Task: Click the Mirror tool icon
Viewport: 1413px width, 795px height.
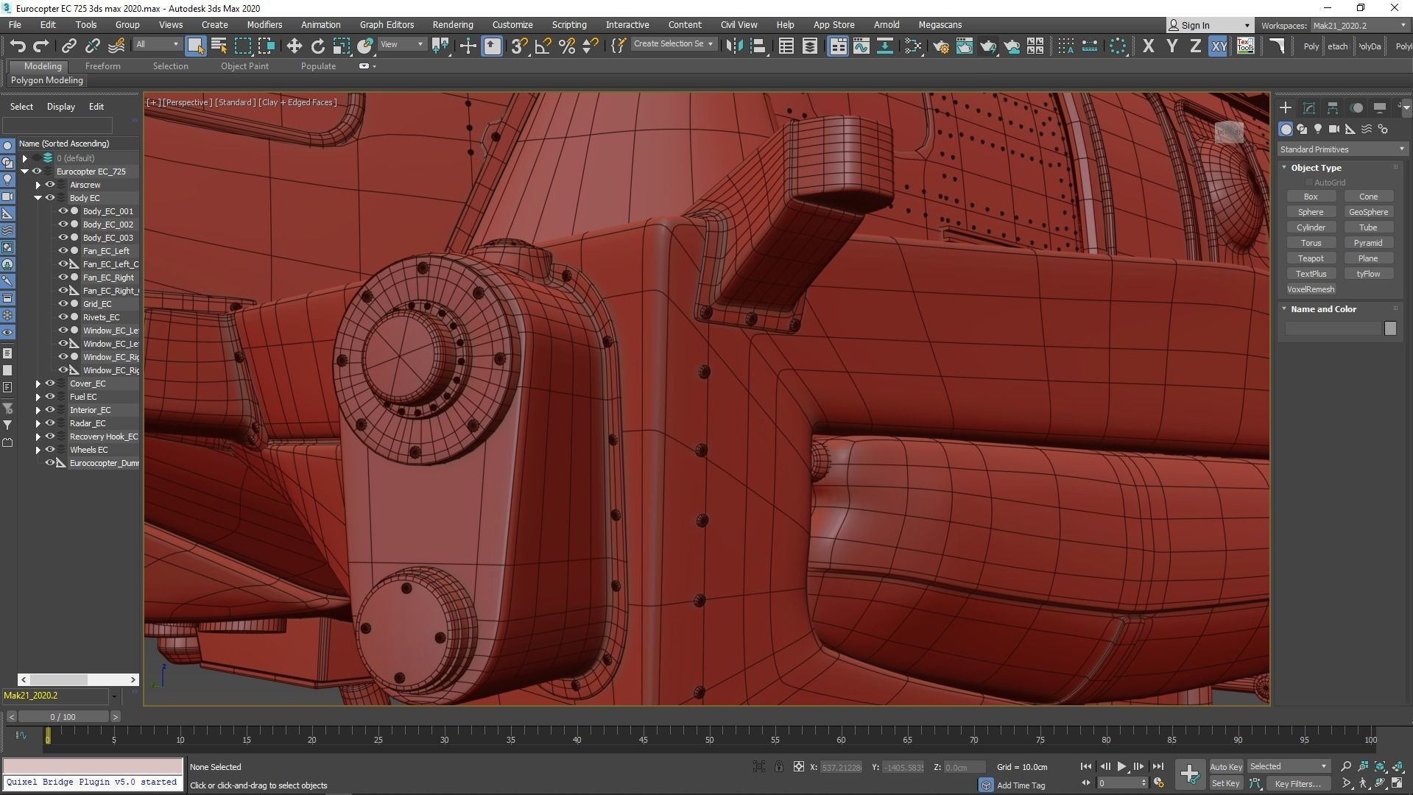Action: [734, 46]
